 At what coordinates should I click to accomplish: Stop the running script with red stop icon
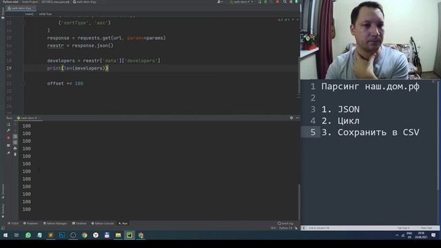click(8, 138)
